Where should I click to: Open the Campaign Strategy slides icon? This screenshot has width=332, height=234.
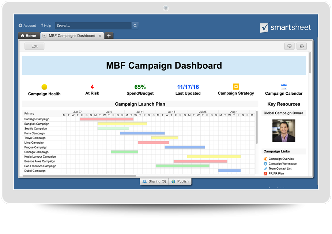click(236, 87)
